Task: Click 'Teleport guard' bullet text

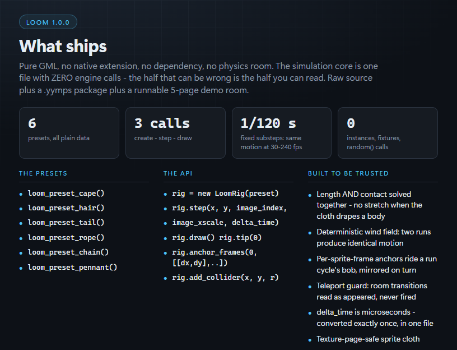Action: (372, 291)
